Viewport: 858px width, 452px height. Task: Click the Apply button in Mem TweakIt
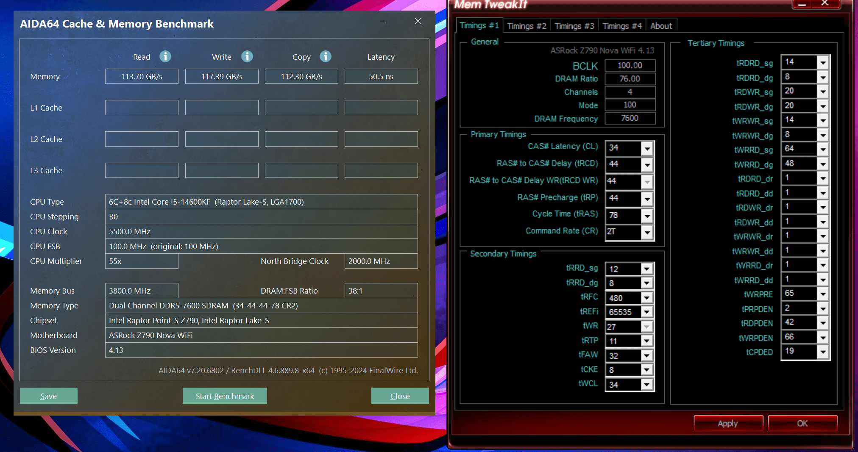[x=728, y=423]
